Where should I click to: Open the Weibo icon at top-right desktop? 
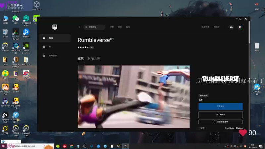257,6
